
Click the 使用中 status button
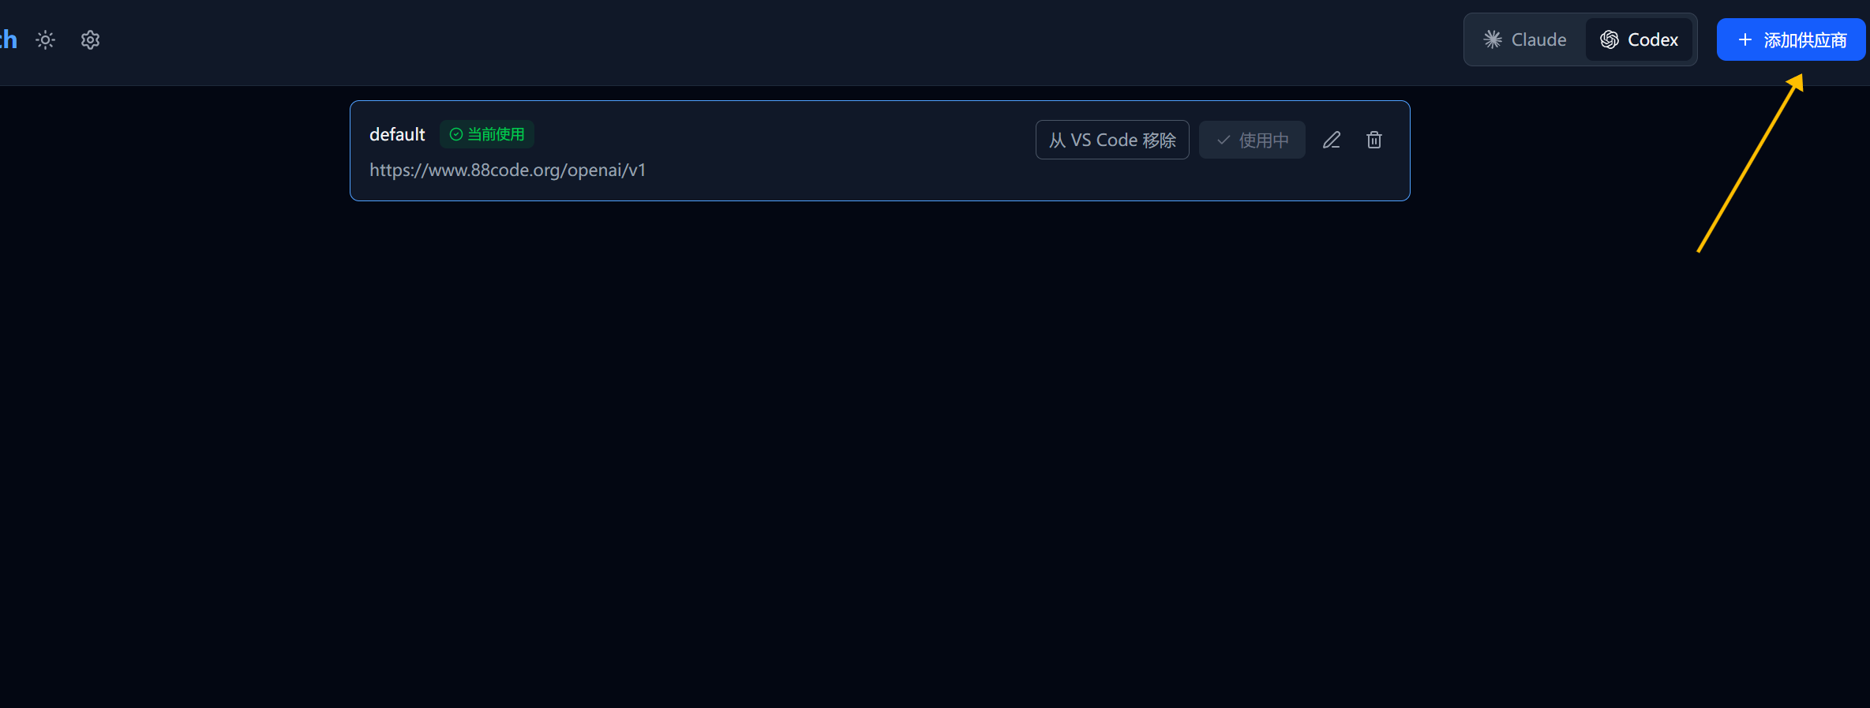1252,140
